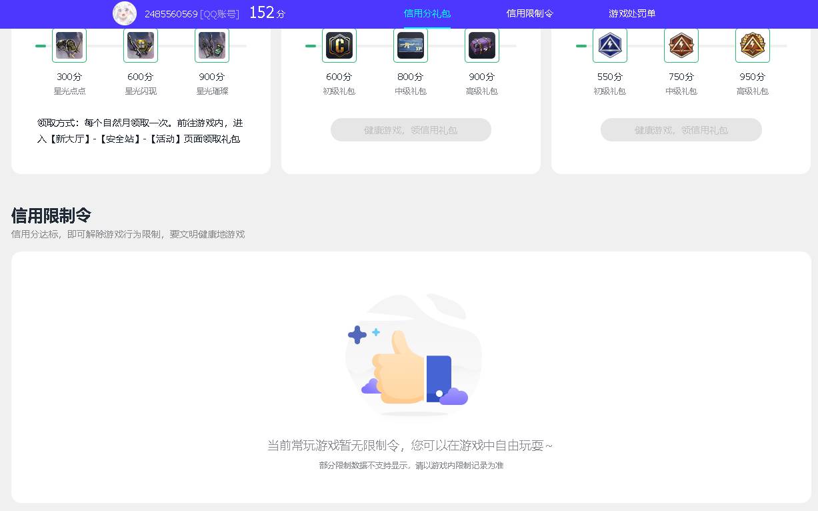Switch to the 信用限制令 tab
Image resolution: width=818 pixels, height=511 pixels.
(x=529, y=13)
